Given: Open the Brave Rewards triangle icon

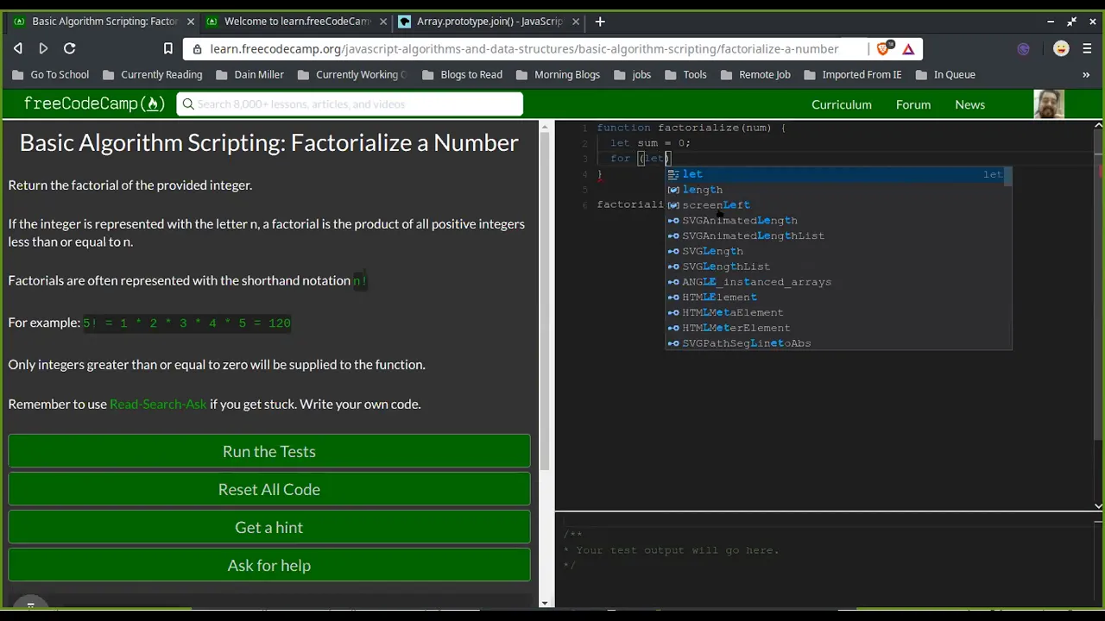Looking at the screenshot, I should click(908, 49).
